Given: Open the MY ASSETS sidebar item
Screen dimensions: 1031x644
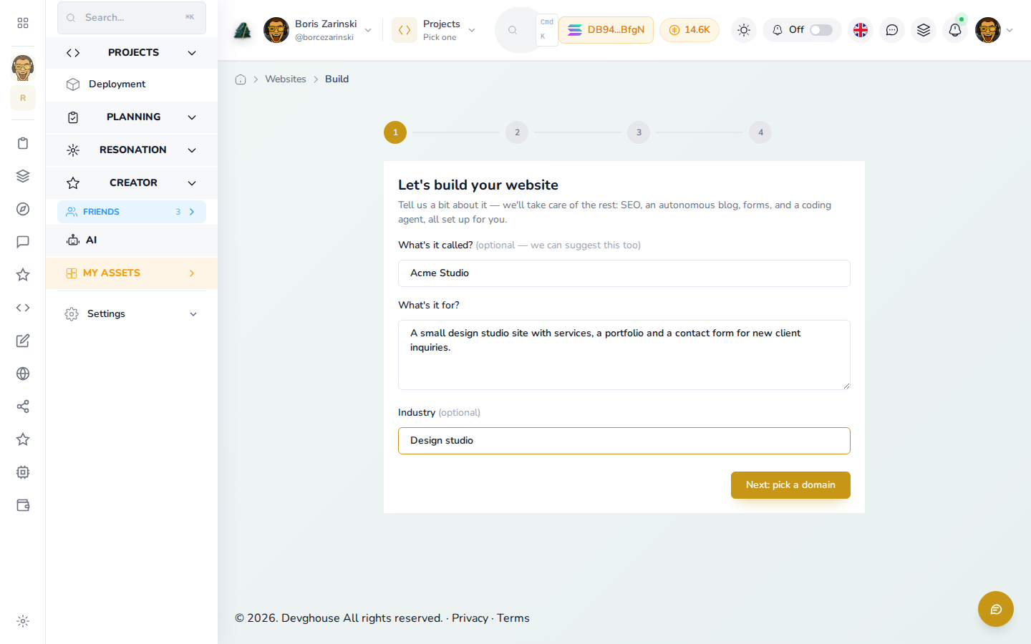Looking at the screenshot, I should 132,273.
